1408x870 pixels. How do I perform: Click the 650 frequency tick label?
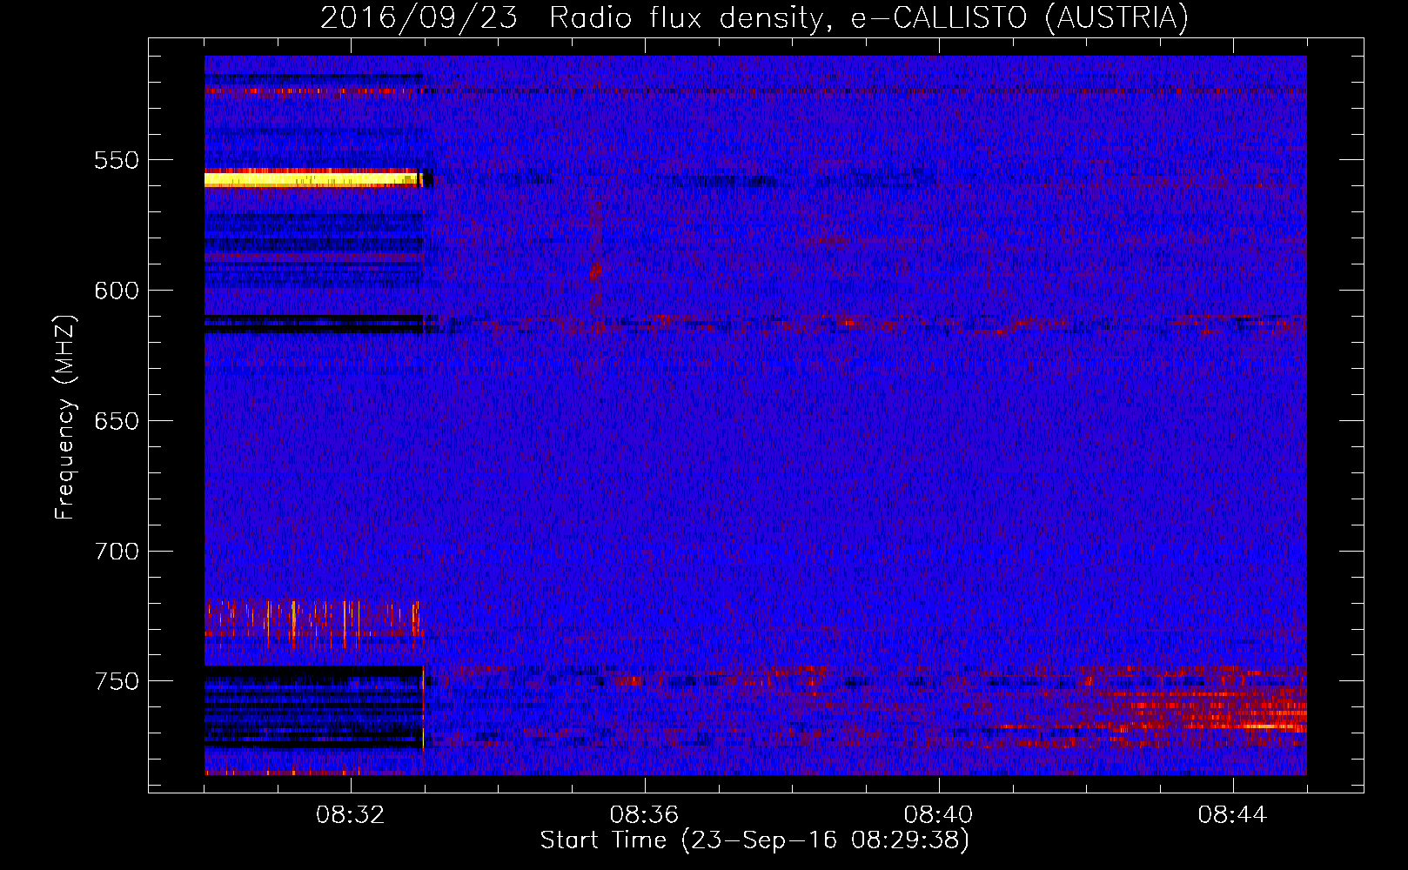click(x=117, y=421)
